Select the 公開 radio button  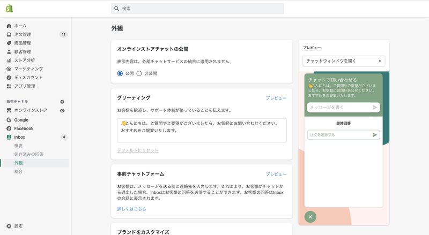tap(120, 73)
